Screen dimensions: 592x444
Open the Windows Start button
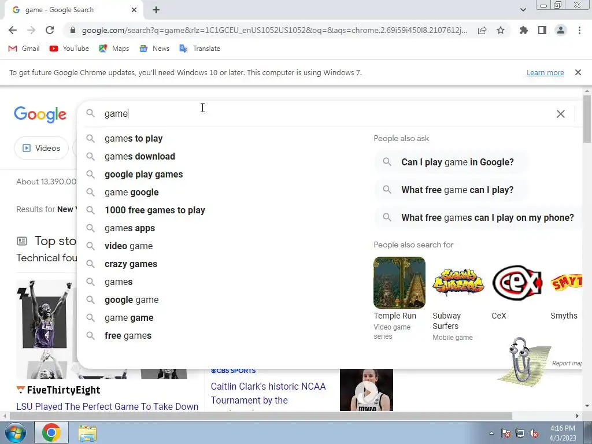point(15,432)
